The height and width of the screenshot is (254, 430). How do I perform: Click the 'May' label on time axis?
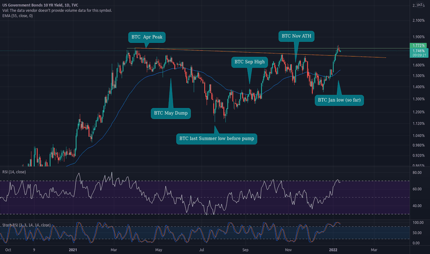tap(159, 250)
